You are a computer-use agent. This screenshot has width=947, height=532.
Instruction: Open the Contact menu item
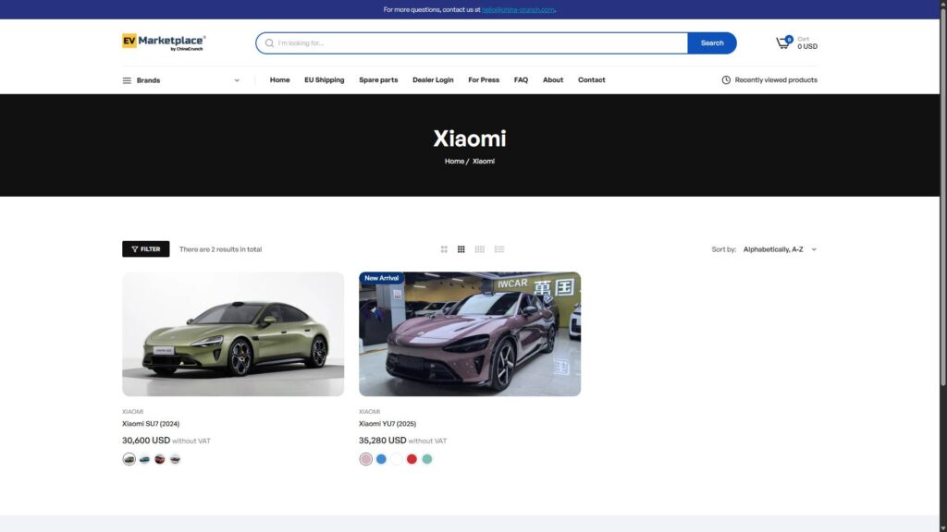[x=591, y=79]
